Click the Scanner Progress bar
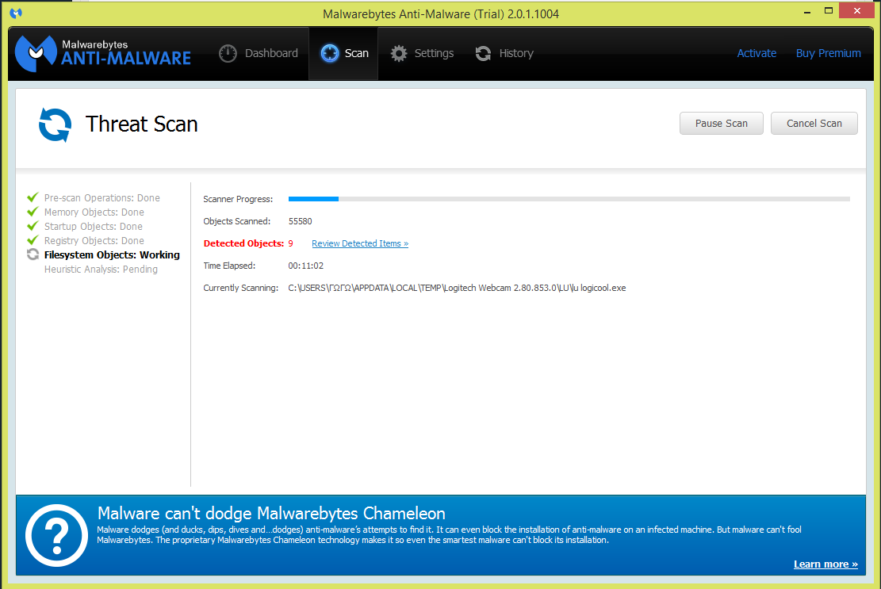 coord(569,199)
